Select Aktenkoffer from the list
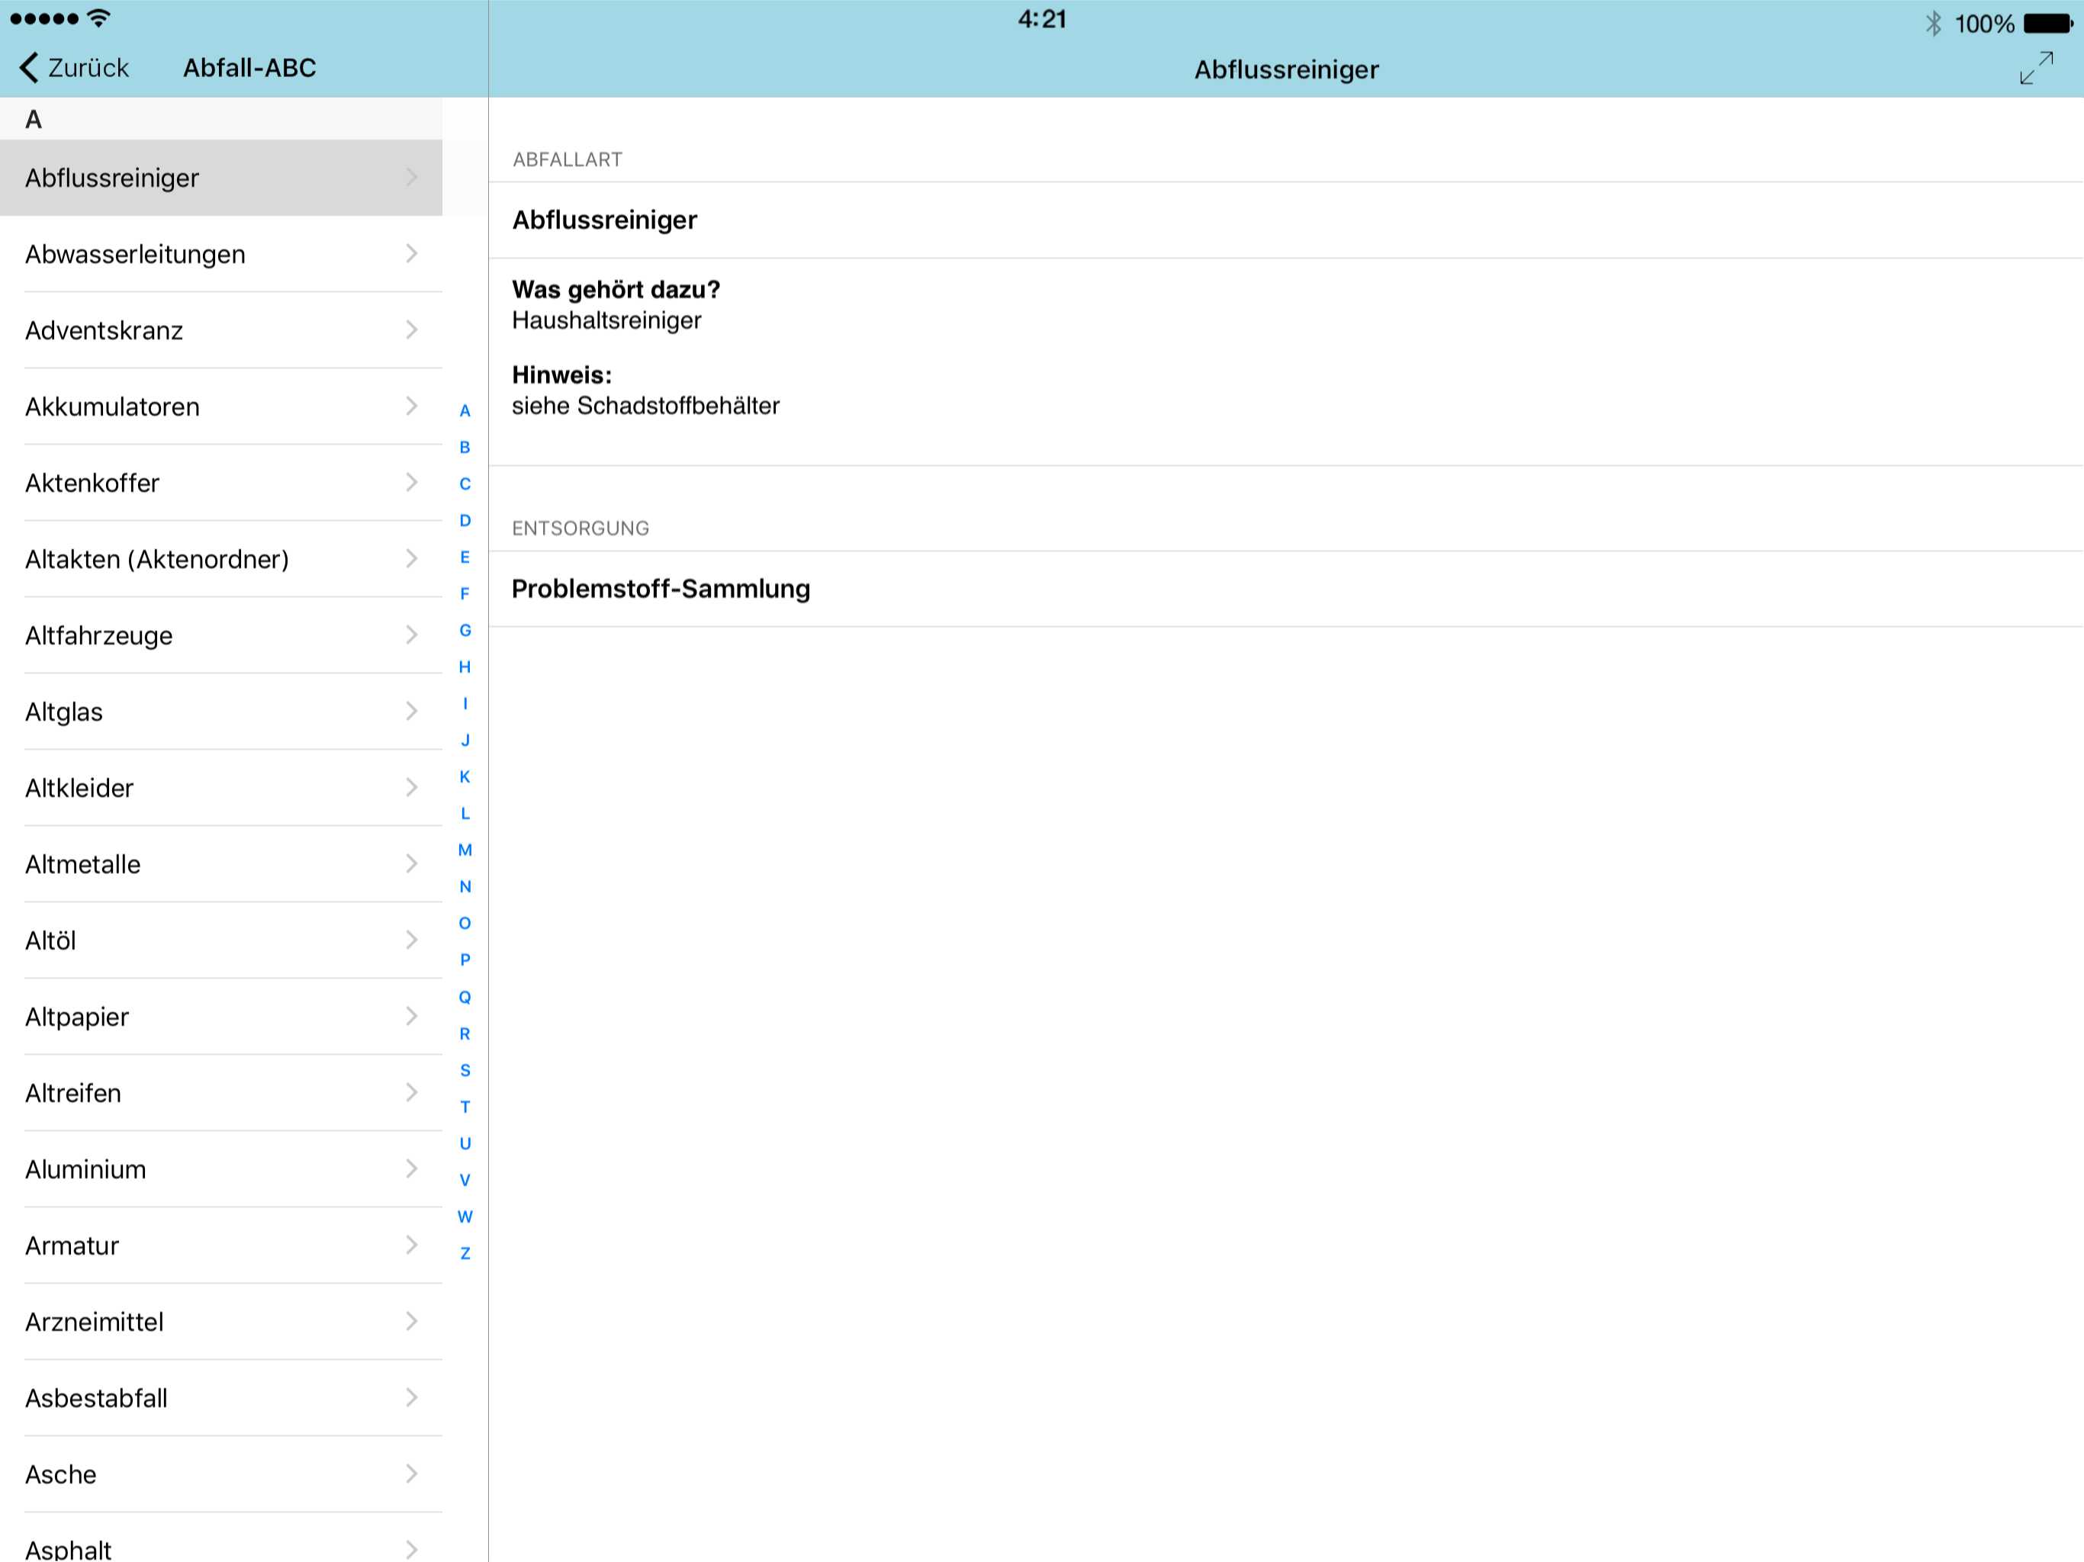Viewport: 2084px width, 1562px height. 220,484
